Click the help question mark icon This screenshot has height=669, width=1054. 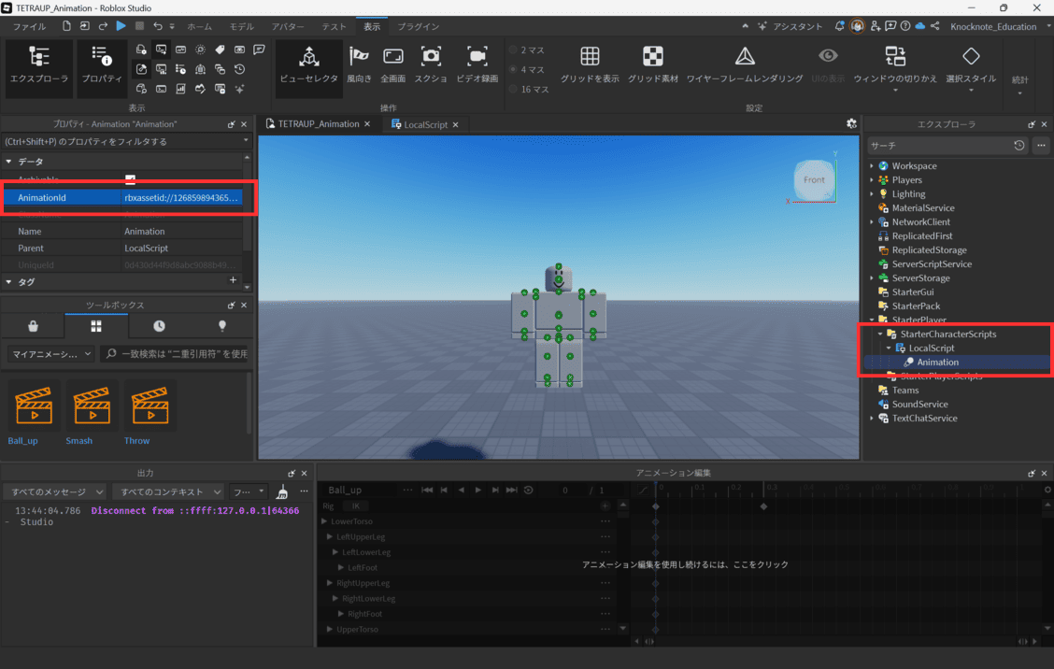click(905, 26)
